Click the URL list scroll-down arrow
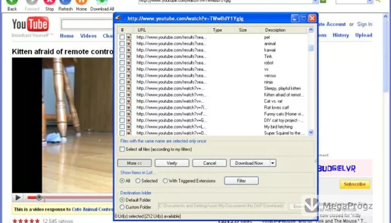Image resolution: width=391 pixels, height=223 pixels. [x=311, y=133]
